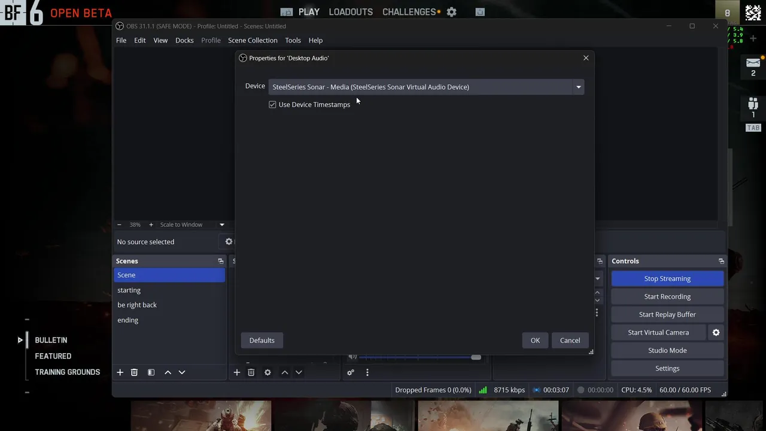
Task: Switch to the CHALLENGES tab in Battlefield
Action: (x=409, y=12)
